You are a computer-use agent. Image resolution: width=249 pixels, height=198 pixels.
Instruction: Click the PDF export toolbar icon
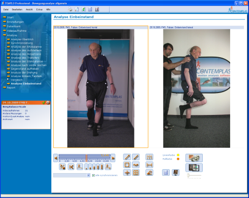(x=97, y=9)
